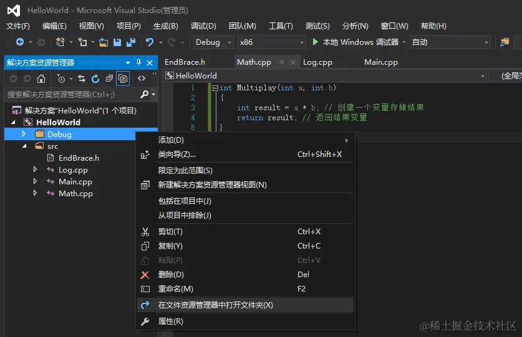Toggle pin on the Math.cpp tab
Viewport: 522px width, 337px height.
pyautogui.click(x=282, y=62)
